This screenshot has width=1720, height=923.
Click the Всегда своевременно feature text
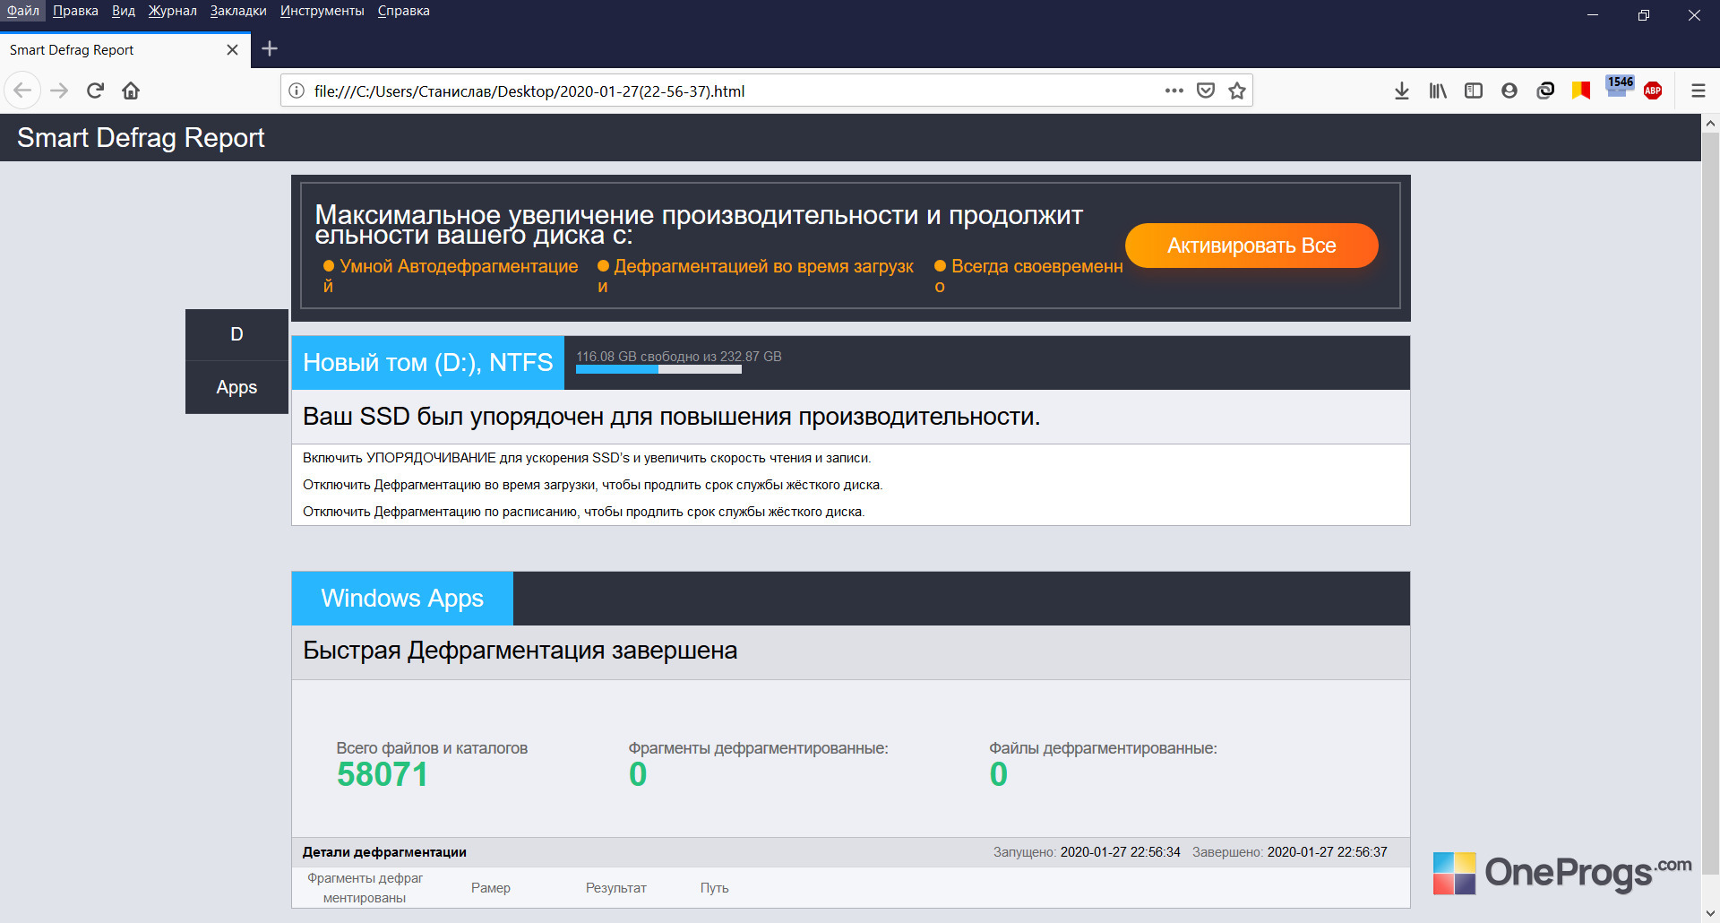click(1028, 276)
